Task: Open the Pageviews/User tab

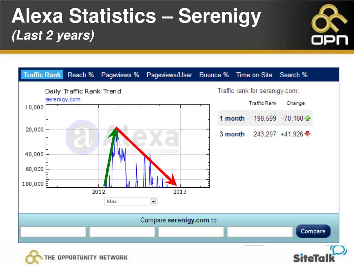Action: [169, 75]
